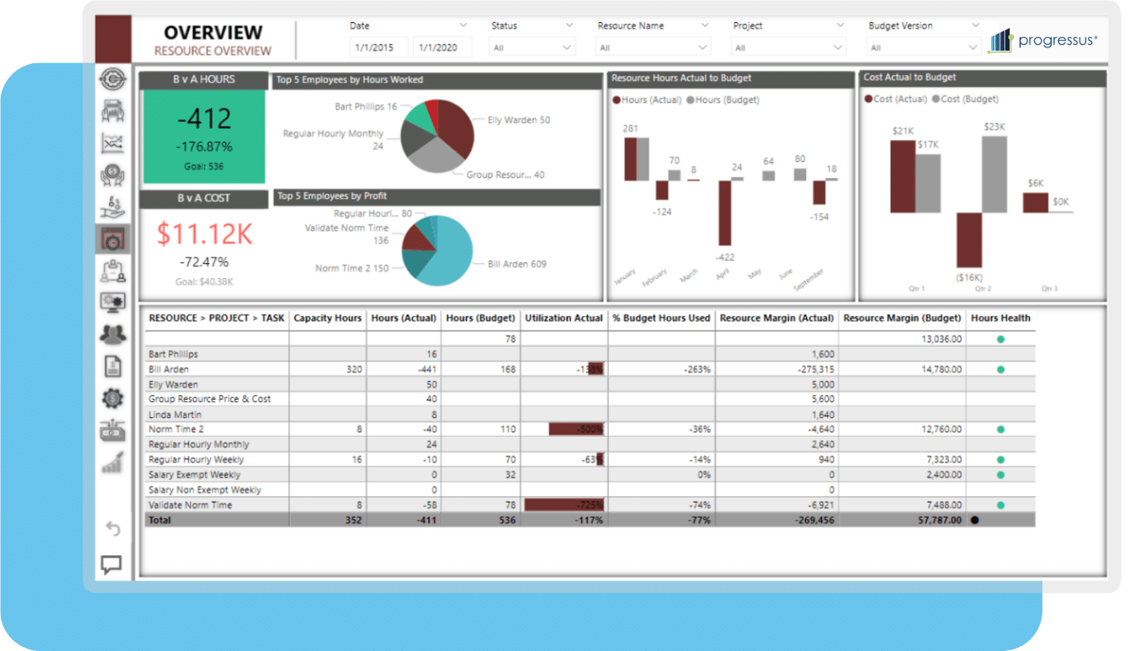Viewport: 1131px width, 651px height.
Task: Toggle Hours (Actual) legend marker
Action: coord(617,100)
